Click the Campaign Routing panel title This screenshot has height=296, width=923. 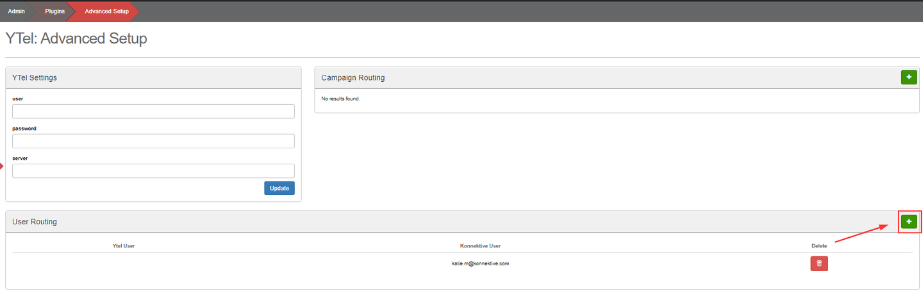[353, 77]
